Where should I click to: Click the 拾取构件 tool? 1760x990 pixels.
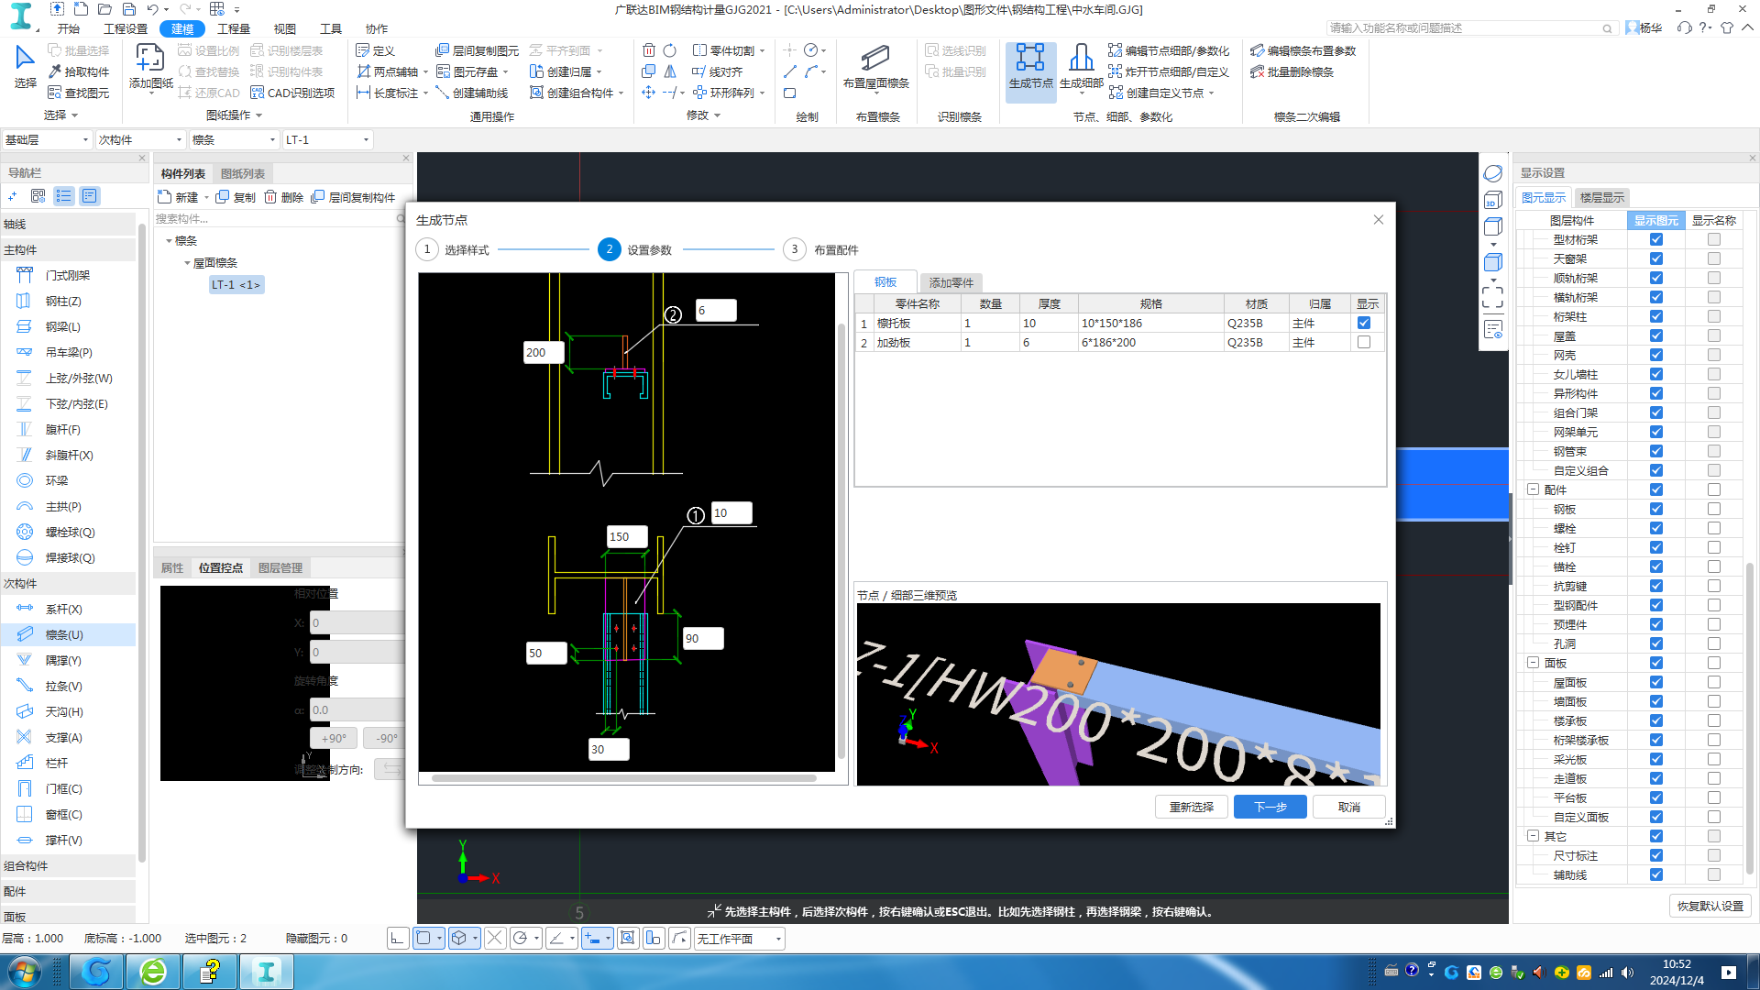[78, 71]
